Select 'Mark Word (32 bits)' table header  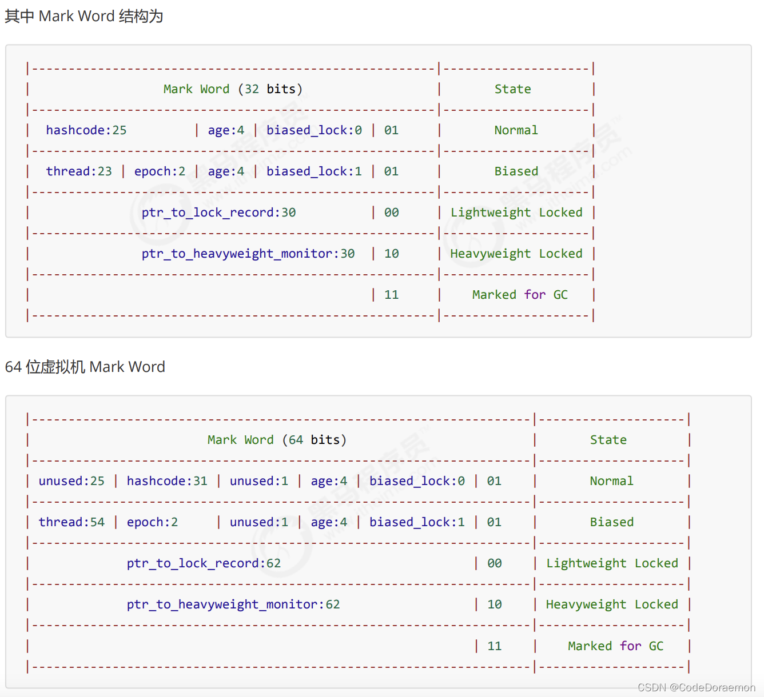point(233,89)
